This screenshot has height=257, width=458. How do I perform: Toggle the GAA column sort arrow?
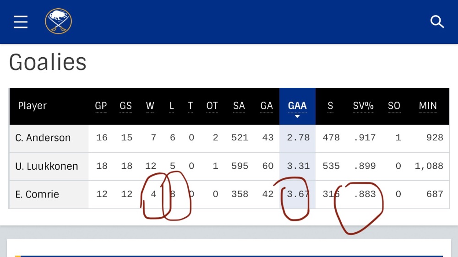point(297,117)
